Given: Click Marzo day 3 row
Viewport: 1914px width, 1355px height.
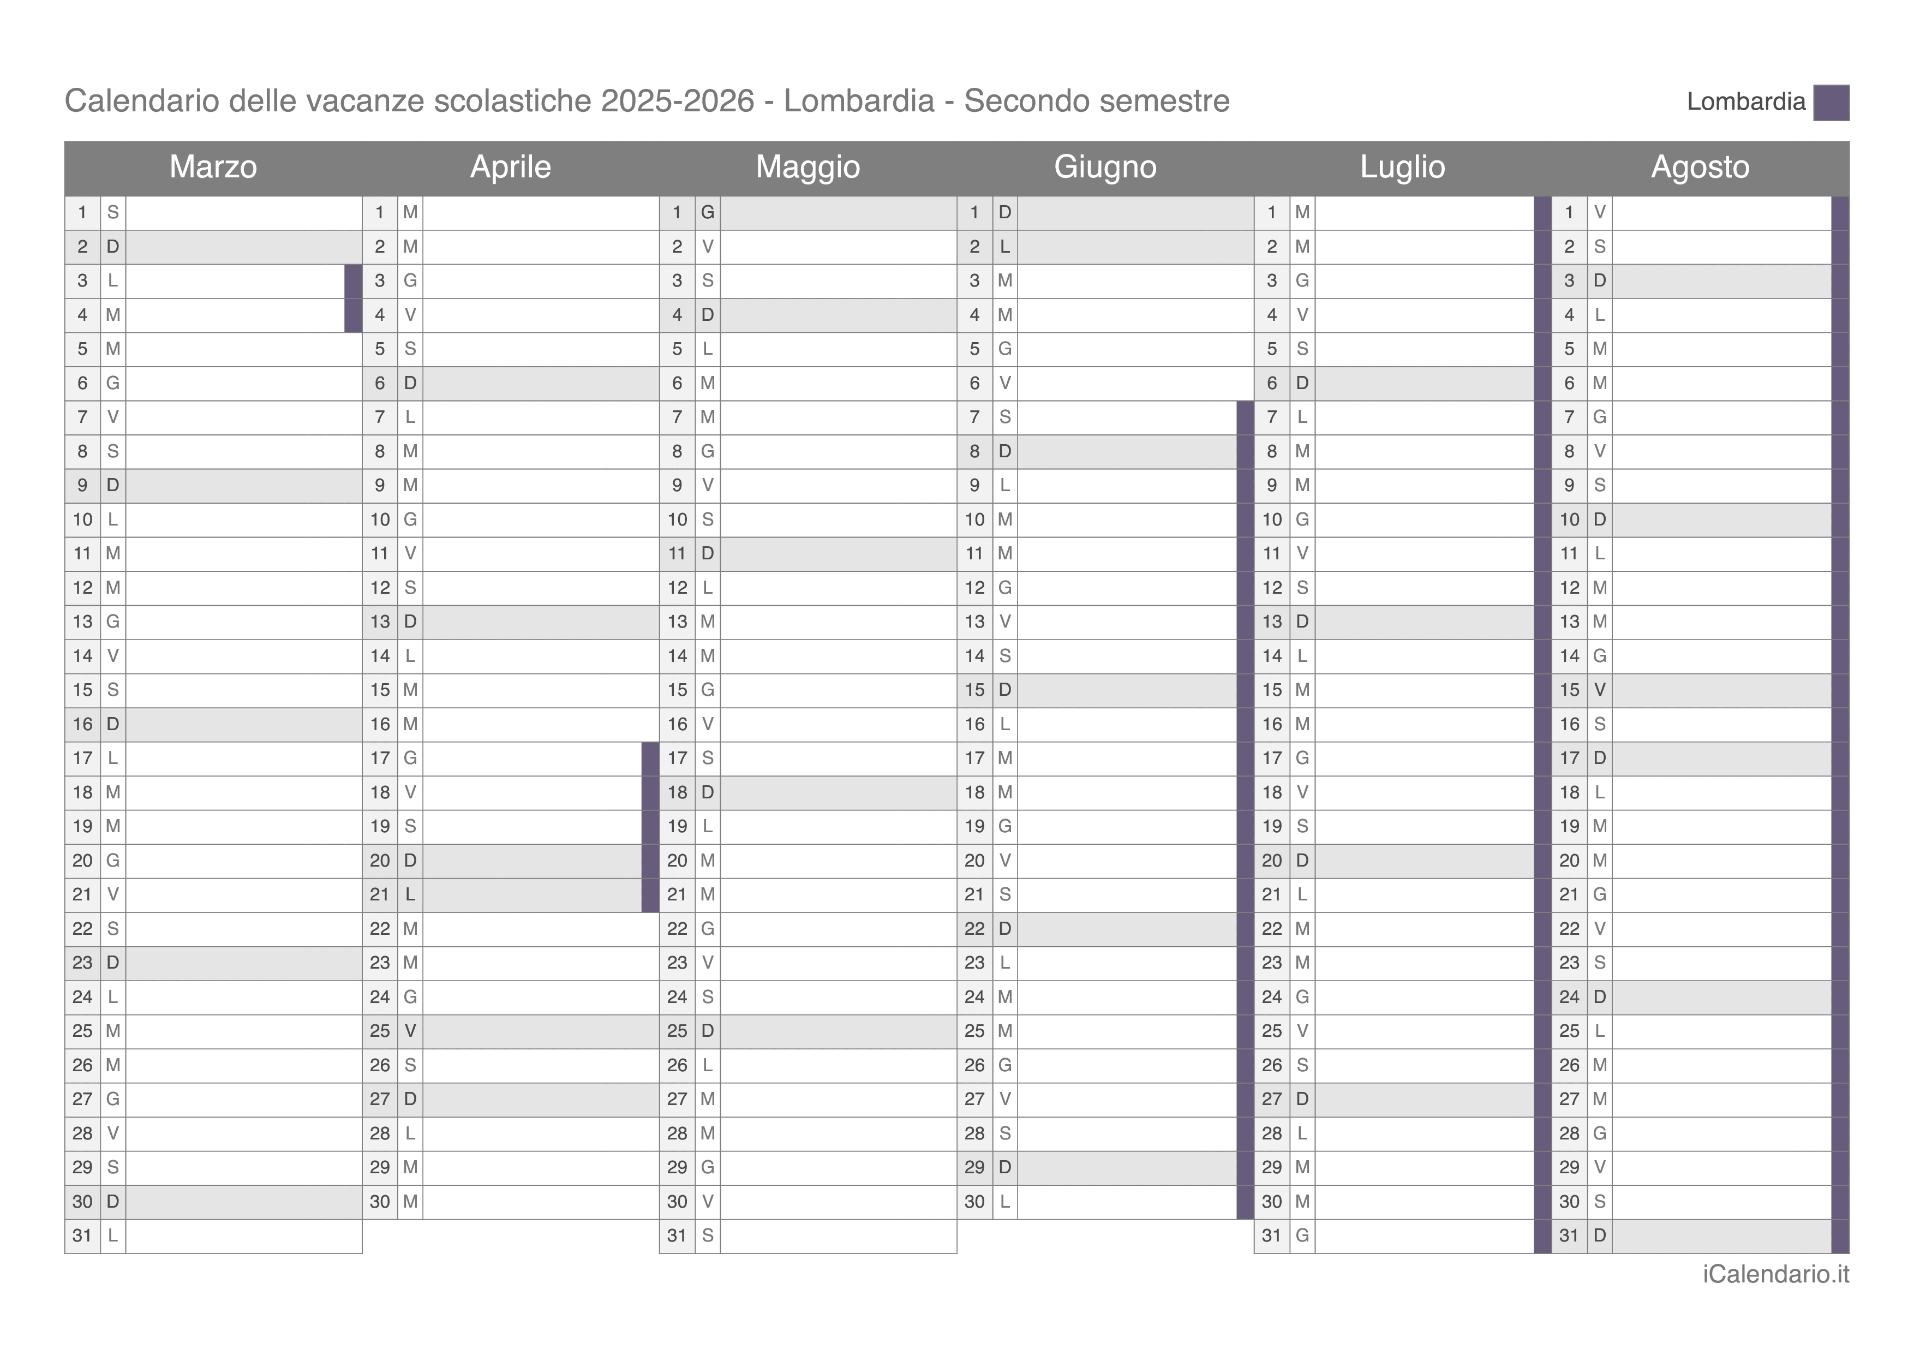Looking at the screenshot, I should click(x=213, y=281).
